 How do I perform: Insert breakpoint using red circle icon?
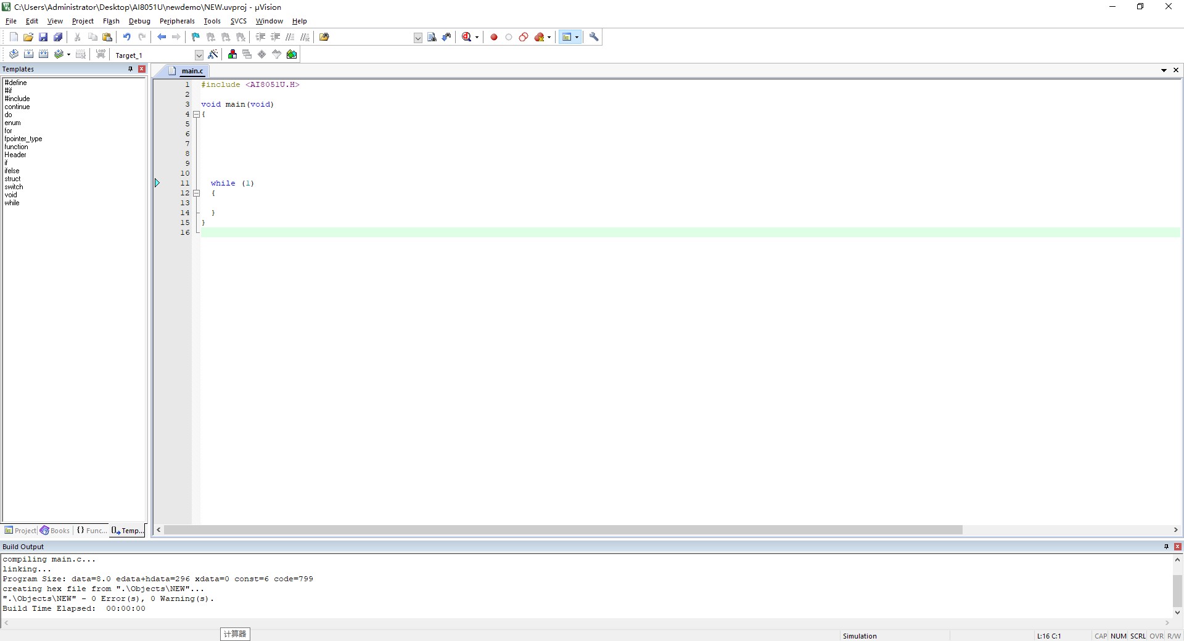(493, 37)
